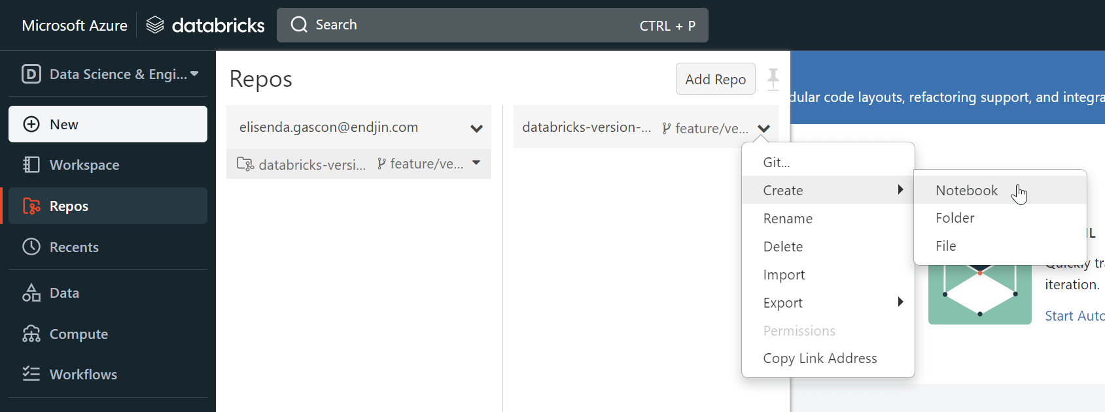The image size is (1105, 412).
Task: Click the Recents clock icon
Action: click(31, 247)
